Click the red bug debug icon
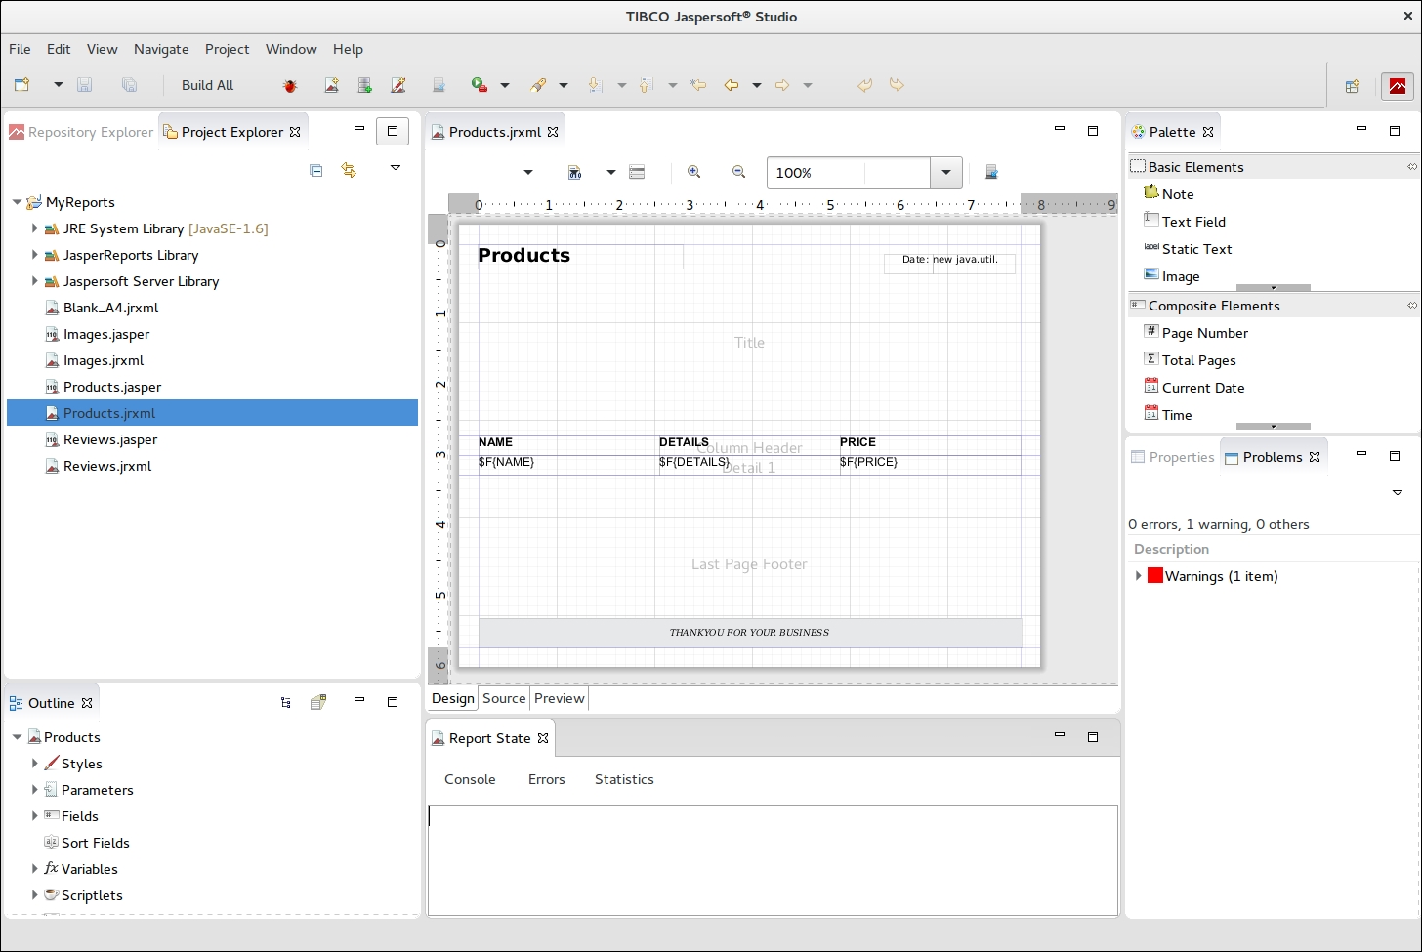The image size is (1422, 952). coord(290,85)
